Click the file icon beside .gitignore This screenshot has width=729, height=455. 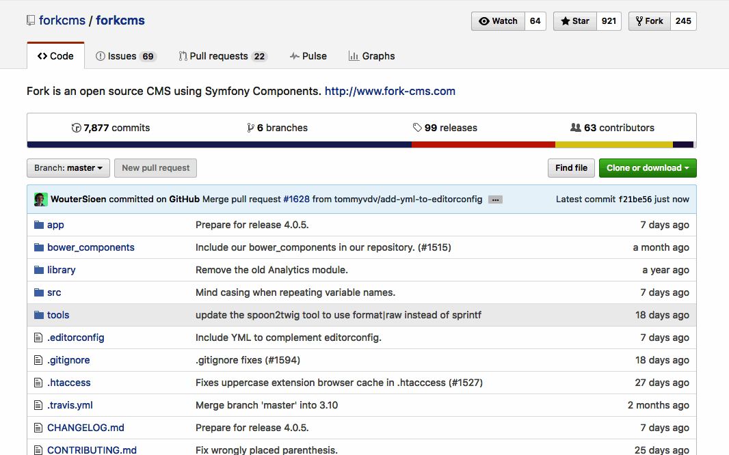[39, 360]
